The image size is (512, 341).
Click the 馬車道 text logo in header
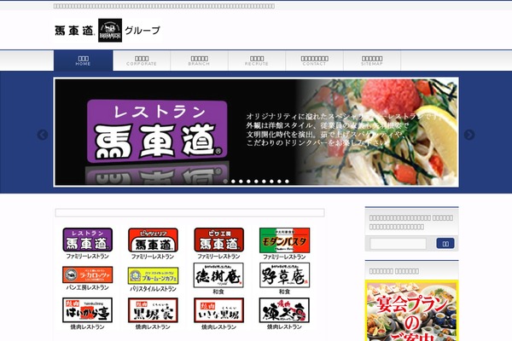74,31
